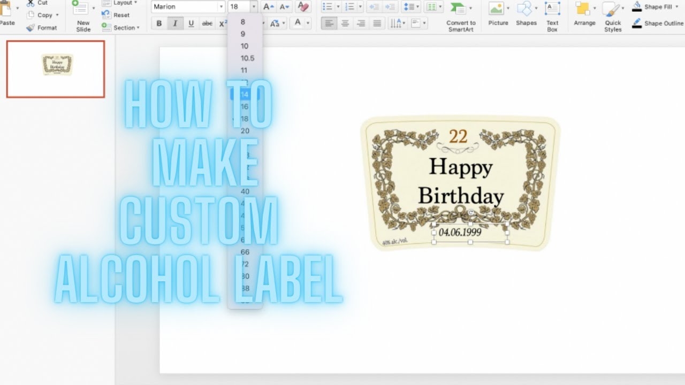Select font size 10.5 from the list
Image resolution: width=685 pixels, height=385 pixels.
pos(247,58)
